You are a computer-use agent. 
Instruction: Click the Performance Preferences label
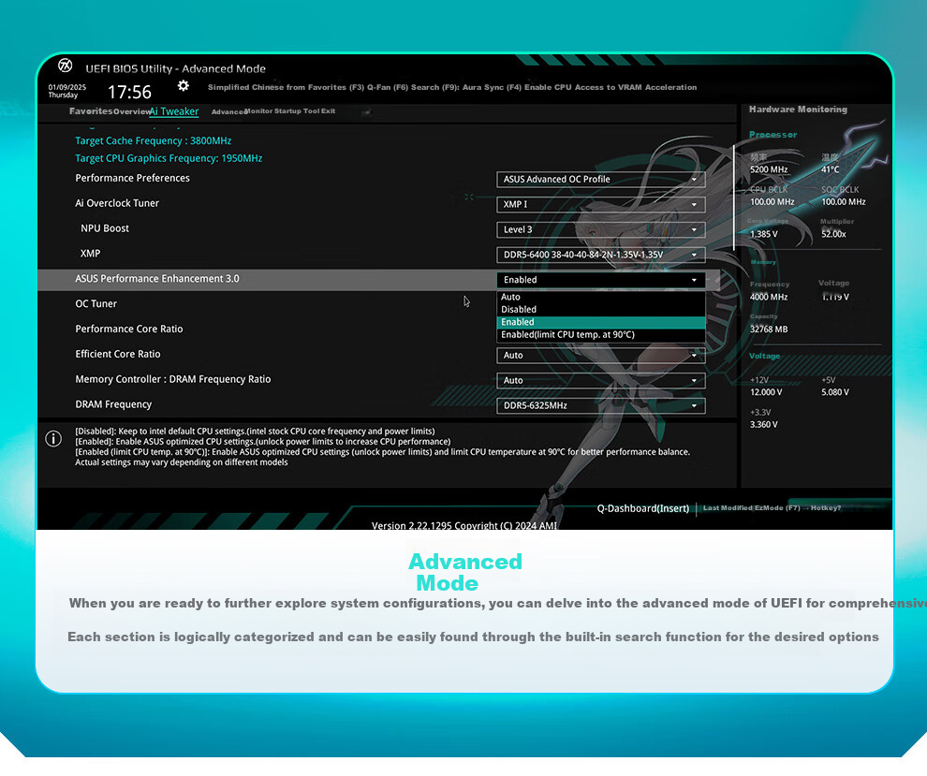tap(132, 178)
